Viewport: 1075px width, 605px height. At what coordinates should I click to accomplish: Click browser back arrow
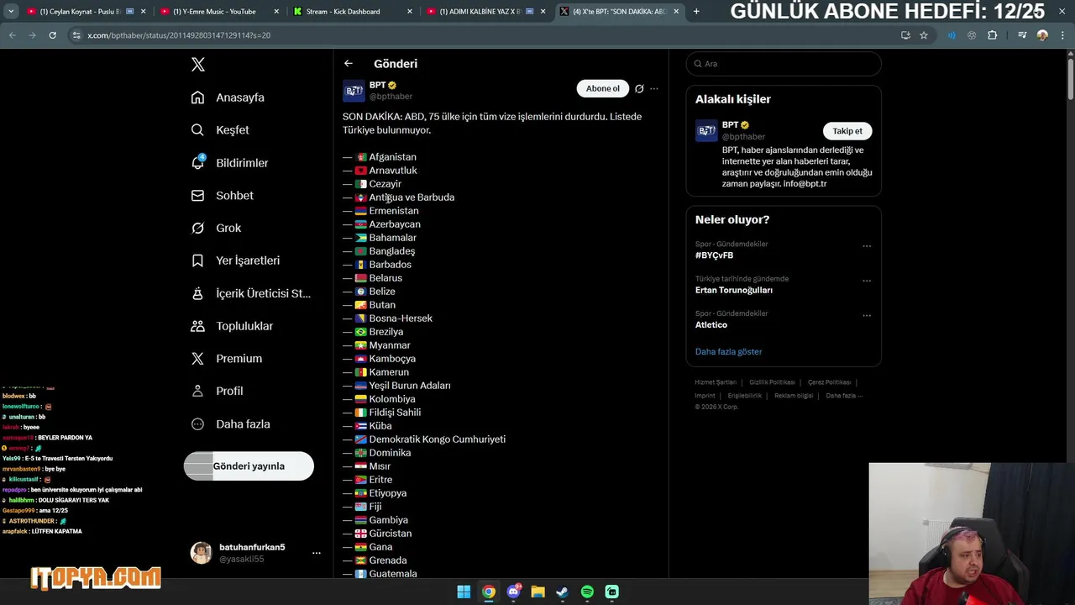tap(12, 35)
